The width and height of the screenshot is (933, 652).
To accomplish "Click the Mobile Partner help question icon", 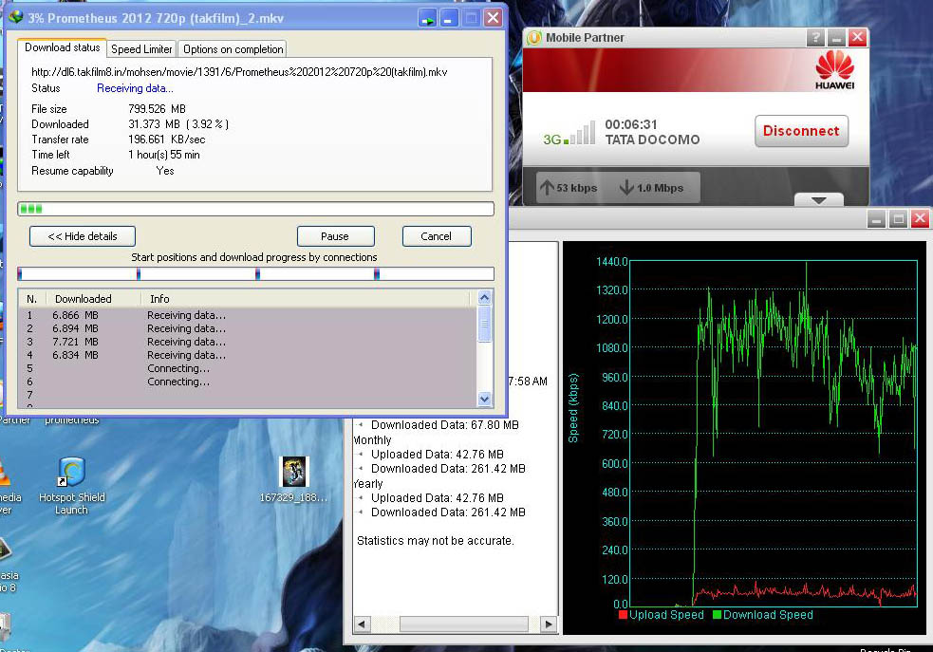I will coord(815,37).
